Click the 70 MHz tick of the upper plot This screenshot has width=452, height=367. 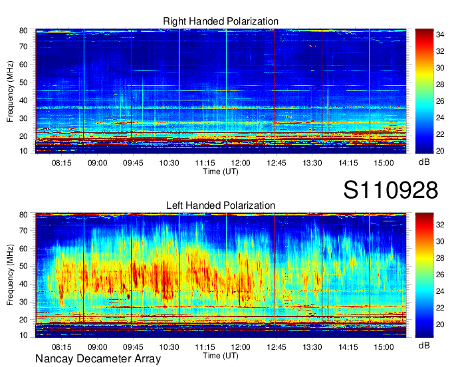[23, 47]
